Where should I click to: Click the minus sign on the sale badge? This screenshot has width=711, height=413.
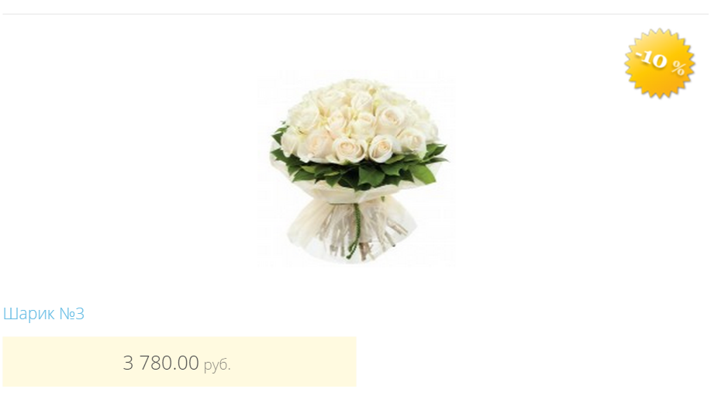(x=640, y=54)
